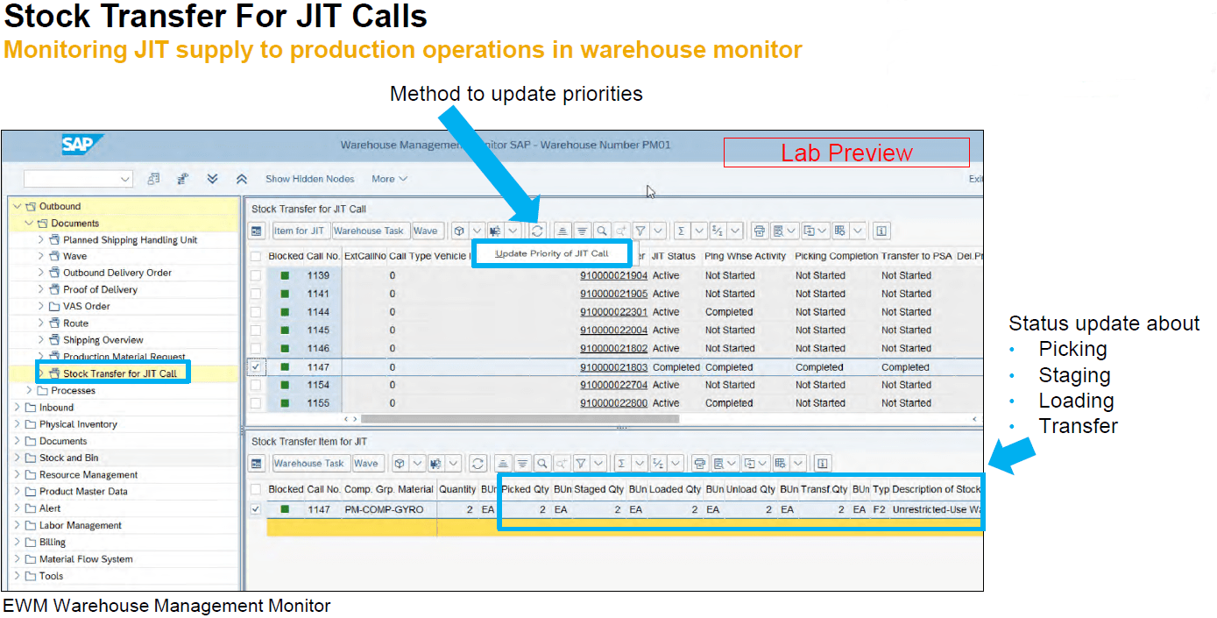Click sort ascending icon in JIT Call toolbar
Viewport: 1217px width, 618px height.
[563, 231]
